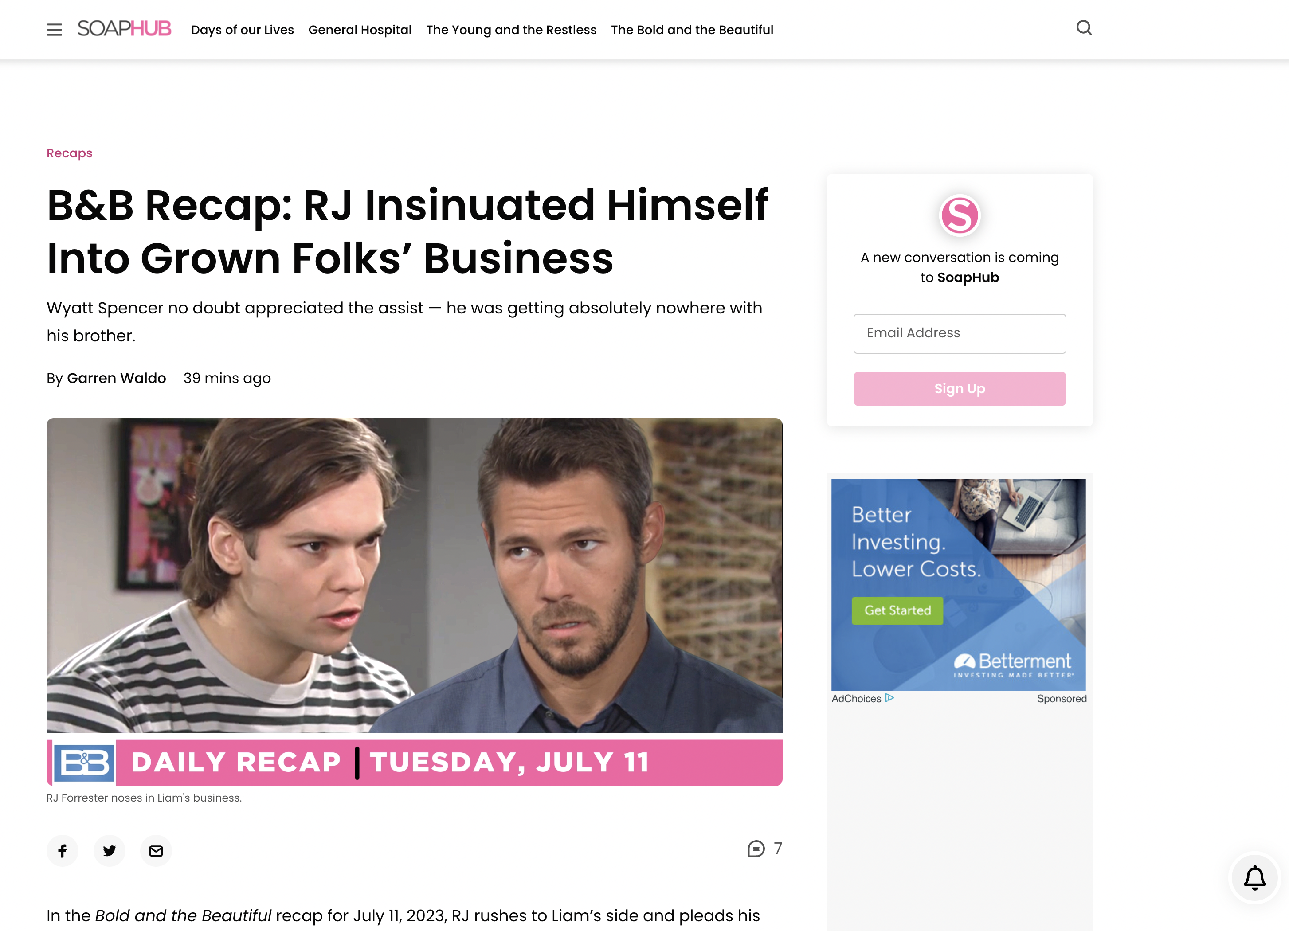The width and height of the screenshot is (1289, 931).
Task: Open General Hospital section
Action: point(360,30)
